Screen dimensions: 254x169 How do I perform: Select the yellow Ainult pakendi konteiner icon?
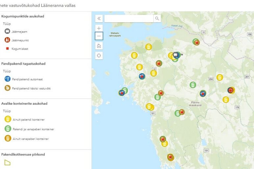[8, 119]
